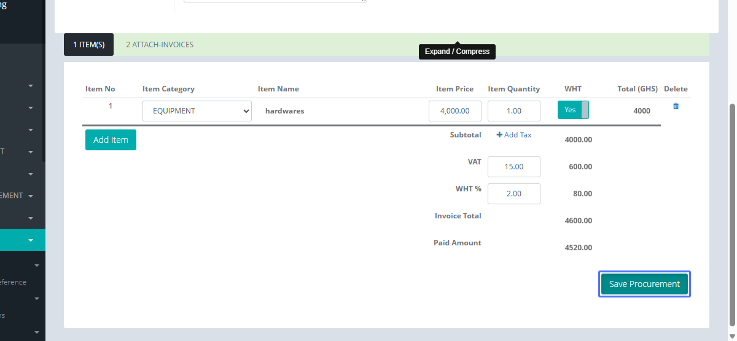Open the sidebar item ending in "eference"
Screen dimensions: 737x341
(14, 282)
